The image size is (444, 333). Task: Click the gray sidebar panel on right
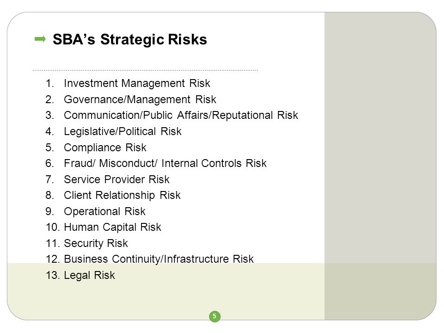click(x=380, y=166)
